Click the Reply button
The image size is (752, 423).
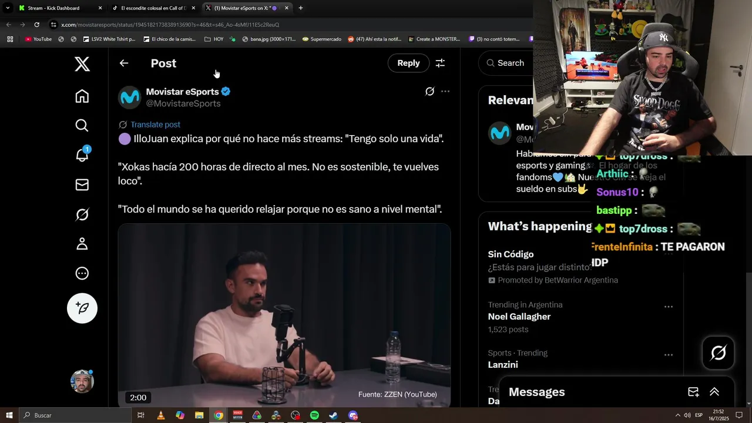pyautogui.click(x=408, y=63)
